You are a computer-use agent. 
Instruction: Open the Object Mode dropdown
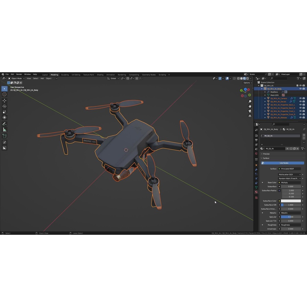[x=16, y=78]
